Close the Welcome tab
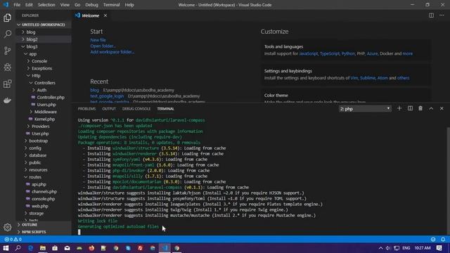 pos(105,15)
